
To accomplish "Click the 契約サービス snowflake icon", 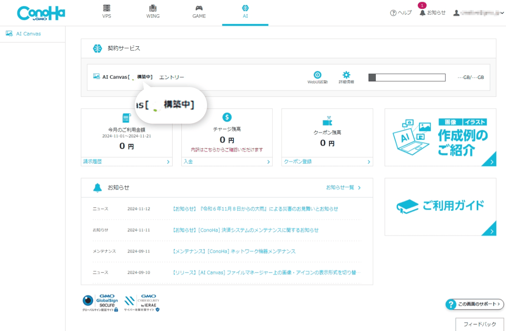I will coord(97,48).
